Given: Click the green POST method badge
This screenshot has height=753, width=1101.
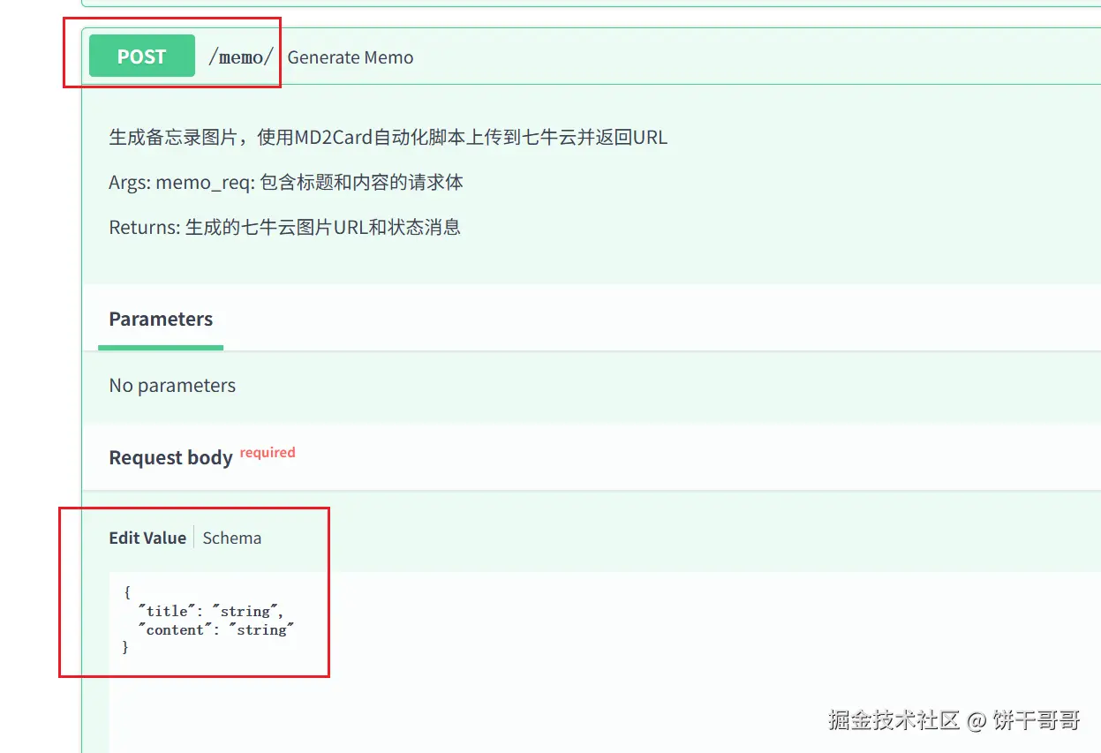Looking at the screenshot, I should point(141,56).
